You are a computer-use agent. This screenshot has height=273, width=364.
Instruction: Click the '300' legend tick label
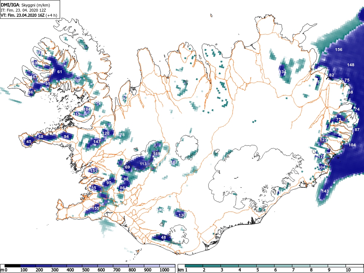[x=55, y=270]
